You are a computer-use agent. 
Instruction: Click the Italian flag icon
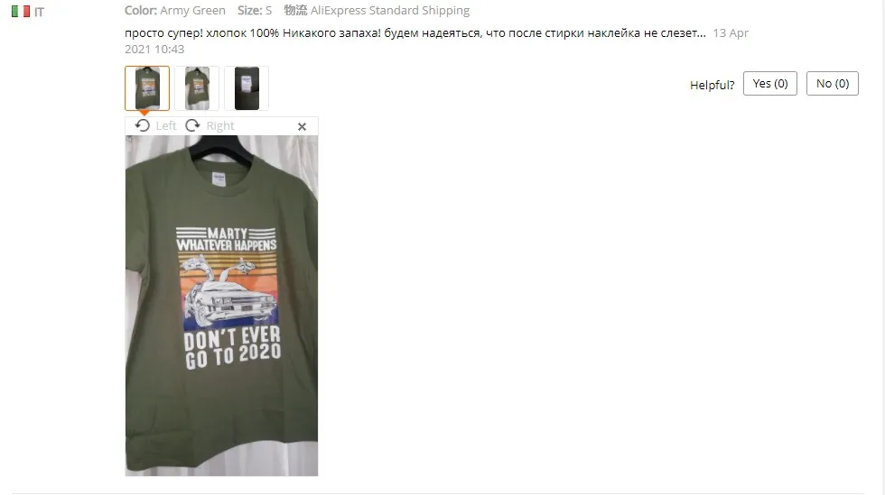(21, 12)
